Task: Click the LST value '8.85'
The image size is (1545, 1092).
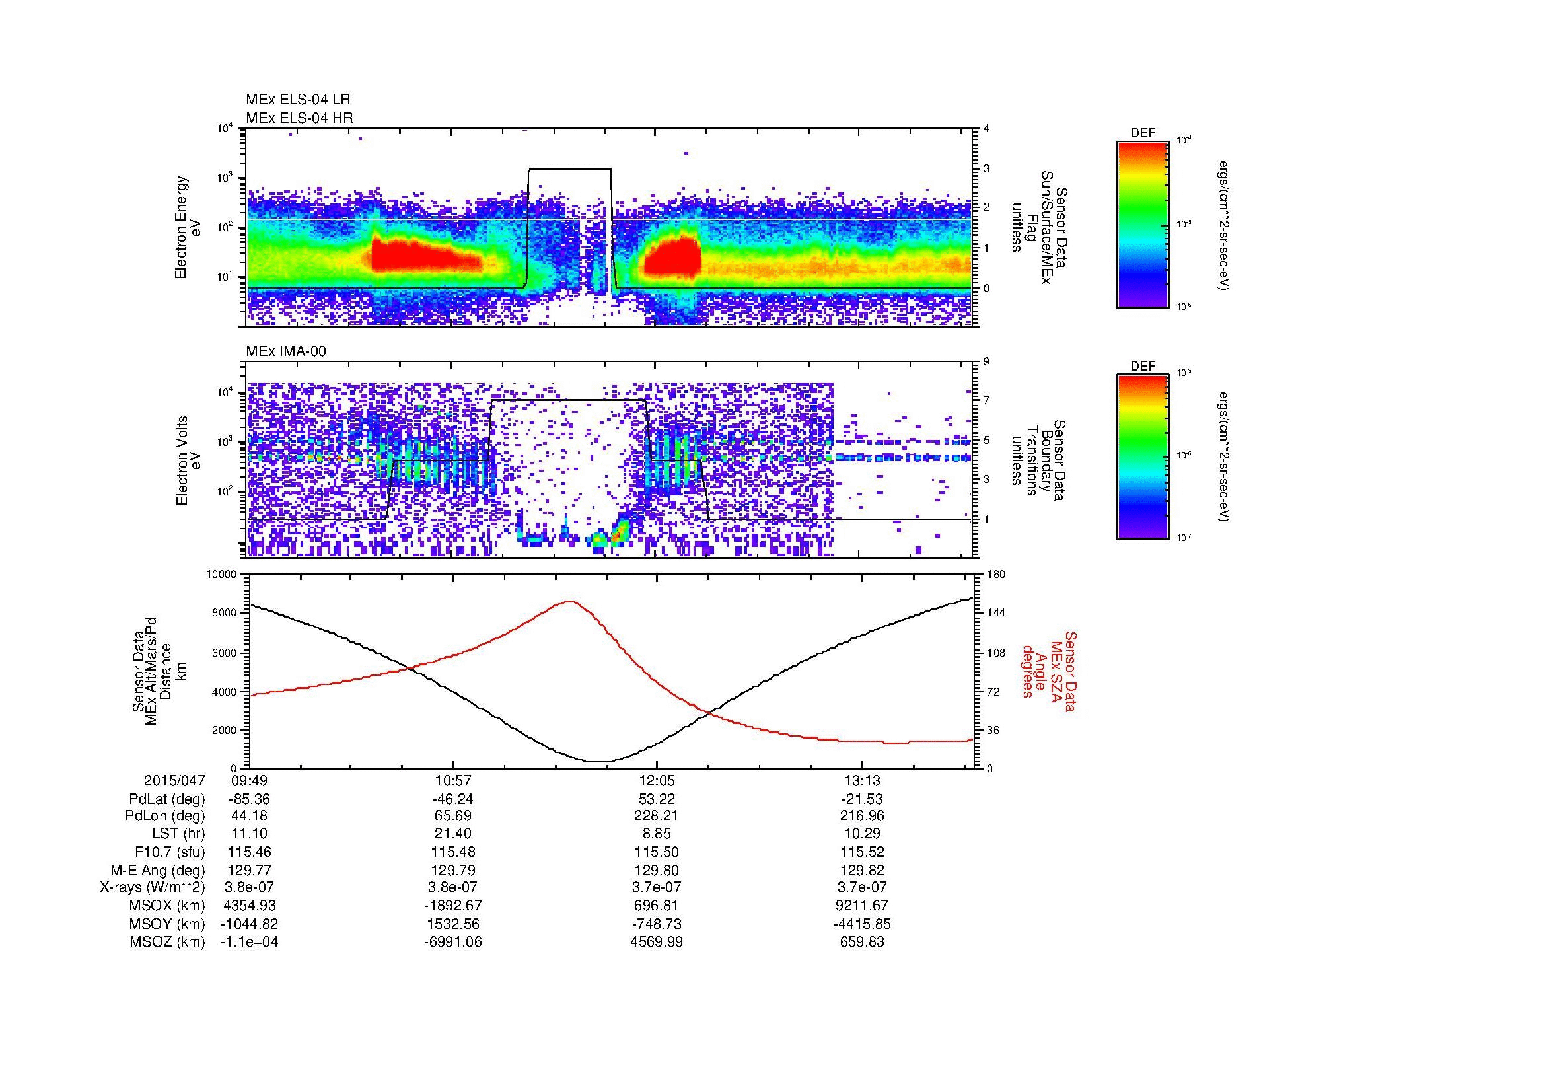Action: pyautogui.click(x=657, y=834)
